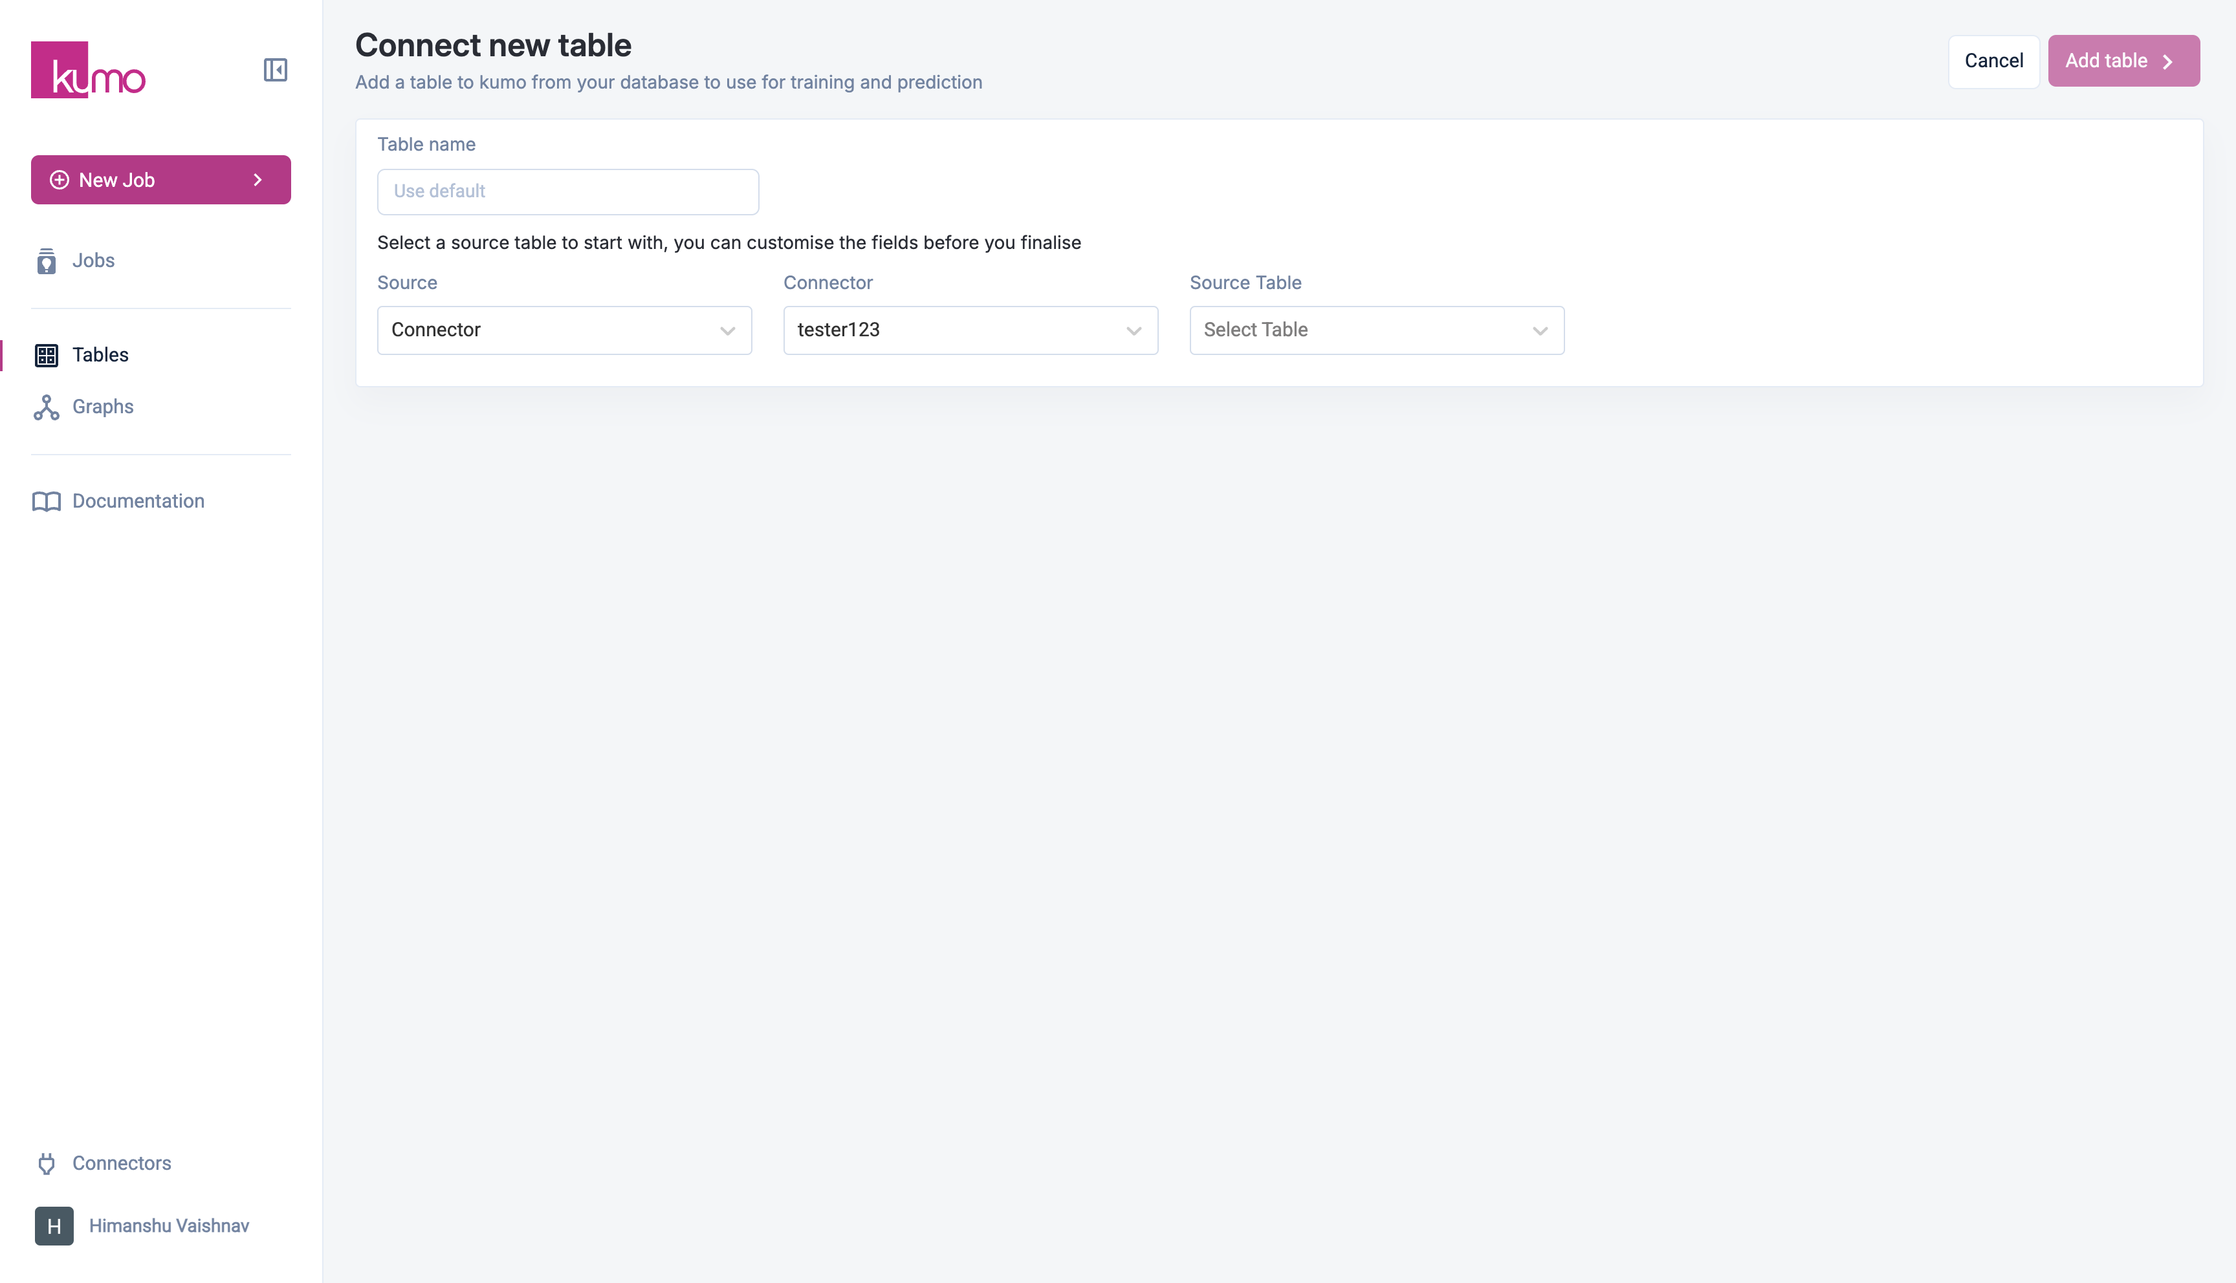Image resolution: width=2236 pixels, height=1283 pixels.
Task: Open the Source dropdown
Action: pyautogui.click(x=564, y=330)
